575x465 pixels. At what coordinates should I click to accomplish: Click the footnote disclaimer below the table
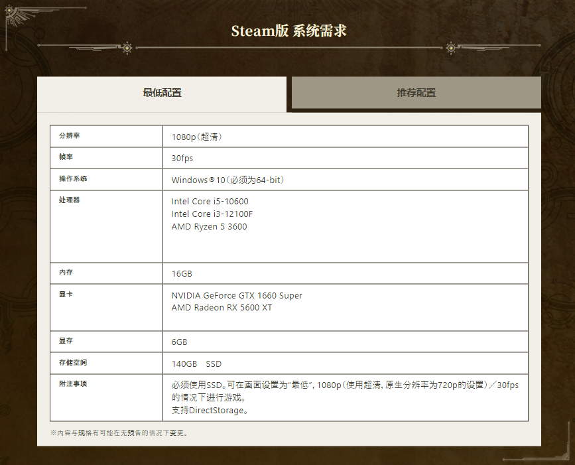(119, 433)
